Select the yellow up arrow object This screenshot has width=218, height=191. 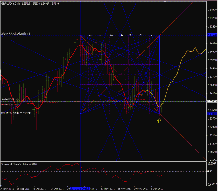[x=159, y=121]
